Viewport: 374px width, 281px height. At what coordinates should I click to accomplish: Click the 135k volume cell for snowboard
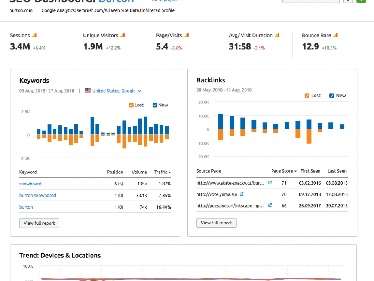click(142, 184)
